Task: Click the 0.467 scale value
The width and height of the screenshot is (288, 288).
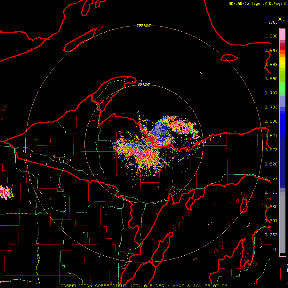Action: (271, 178)
